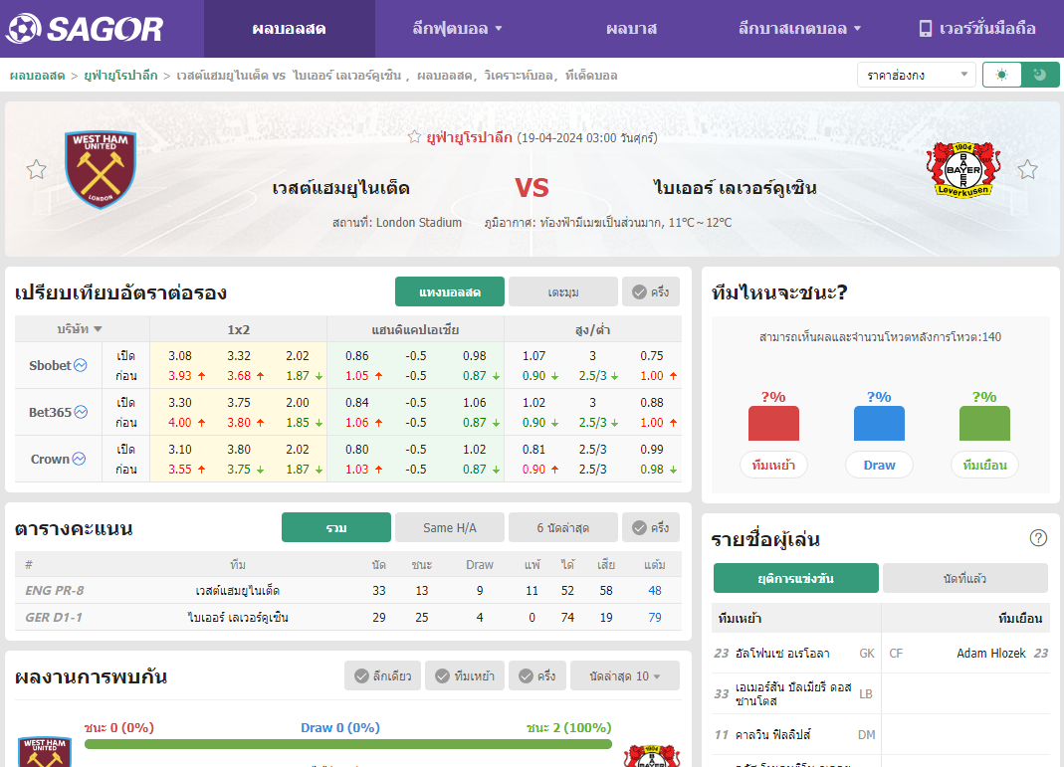Click Leverkusen points value 79

pos(654,617)
